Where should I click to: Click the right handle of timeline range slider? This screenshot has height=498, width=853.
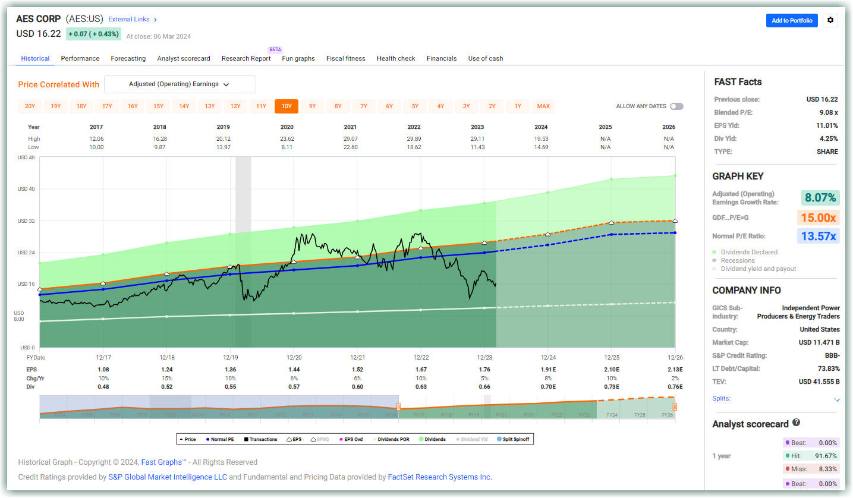[675, 407]
